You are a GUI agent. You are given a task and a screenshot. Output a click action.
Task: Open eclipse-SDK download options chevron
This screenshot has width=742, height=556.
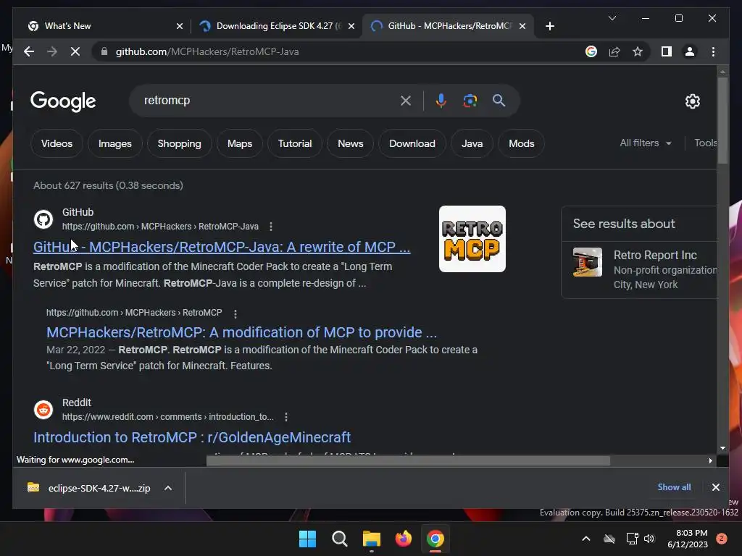point(168,488)
